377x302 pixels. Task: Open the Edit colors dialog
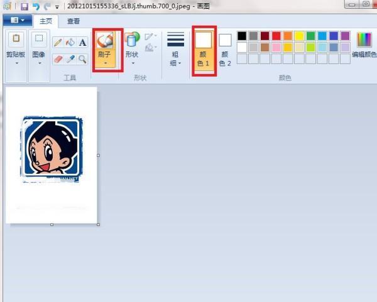pos(364,45)
